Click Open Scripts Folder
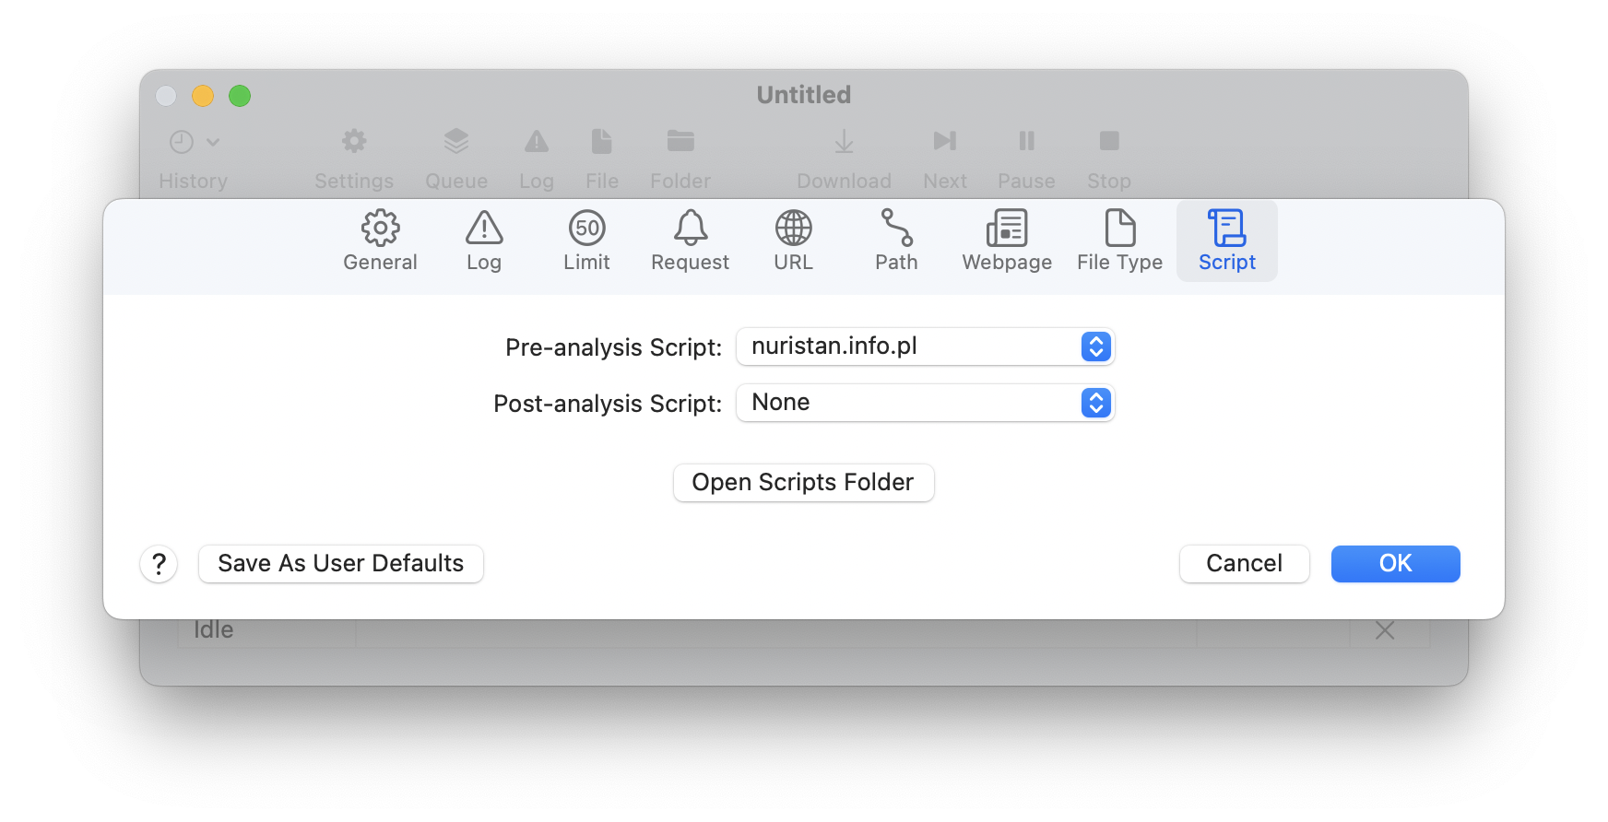The image size is (1608, 822). click(x=802, y=482)
